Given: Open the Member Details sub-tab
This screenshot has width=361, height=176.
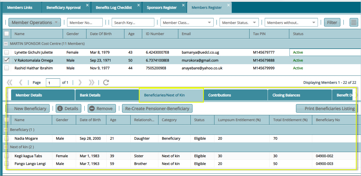Looking at the screenshot, I should [x=43, y=95].
